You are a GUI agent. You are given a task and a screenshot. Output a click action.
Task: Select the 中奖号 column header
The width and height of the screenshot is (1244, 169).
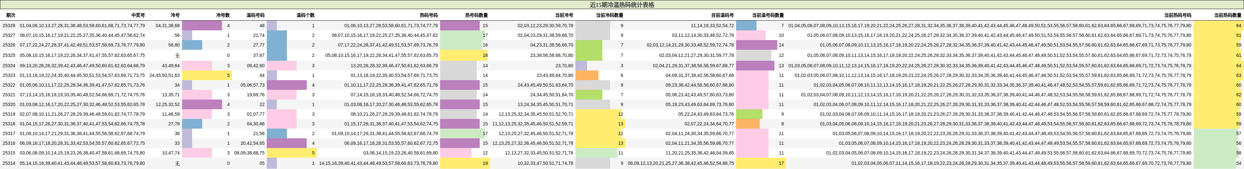138,16
